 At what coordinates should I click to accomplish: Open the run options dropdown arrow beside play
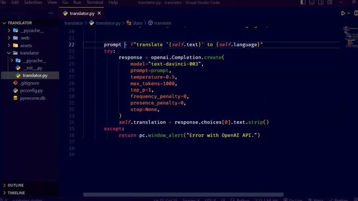(349, 13)
